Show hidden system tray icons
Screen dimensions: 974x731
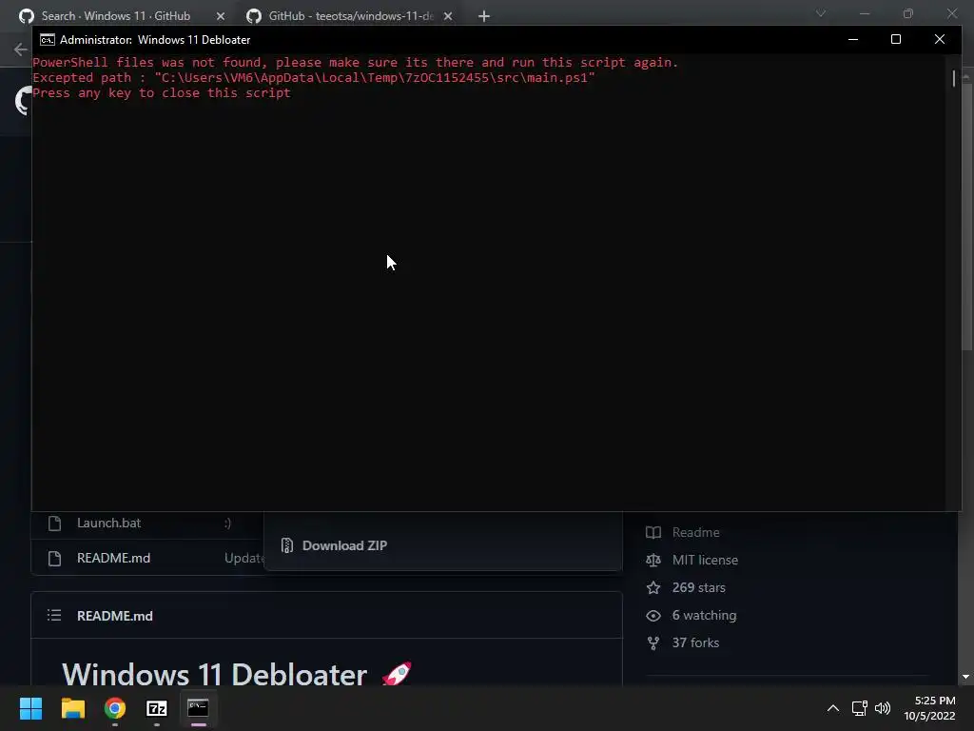833,708
